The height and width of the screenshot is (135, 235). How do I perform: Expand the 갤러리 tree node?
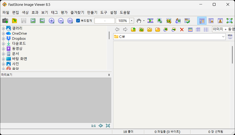[3, 28]
